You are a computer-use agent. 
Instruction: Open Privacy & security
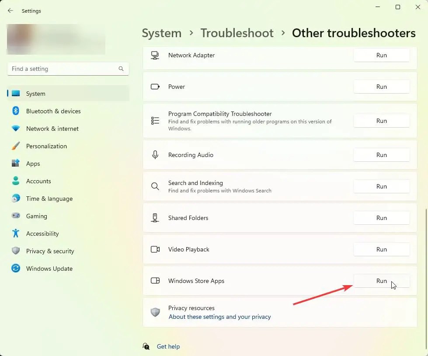click(68, 251)
